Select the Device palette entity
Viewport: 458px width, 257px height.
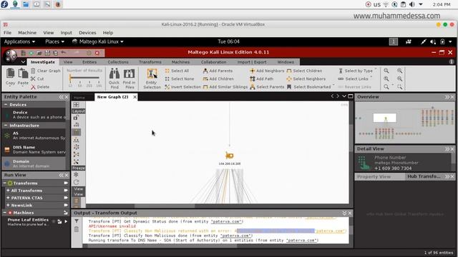pyautogui.click(x=34, y=114)
